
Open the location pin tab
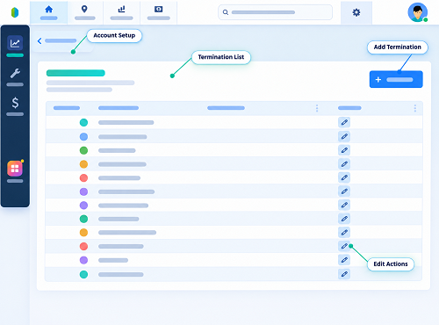tap(84, 12)
